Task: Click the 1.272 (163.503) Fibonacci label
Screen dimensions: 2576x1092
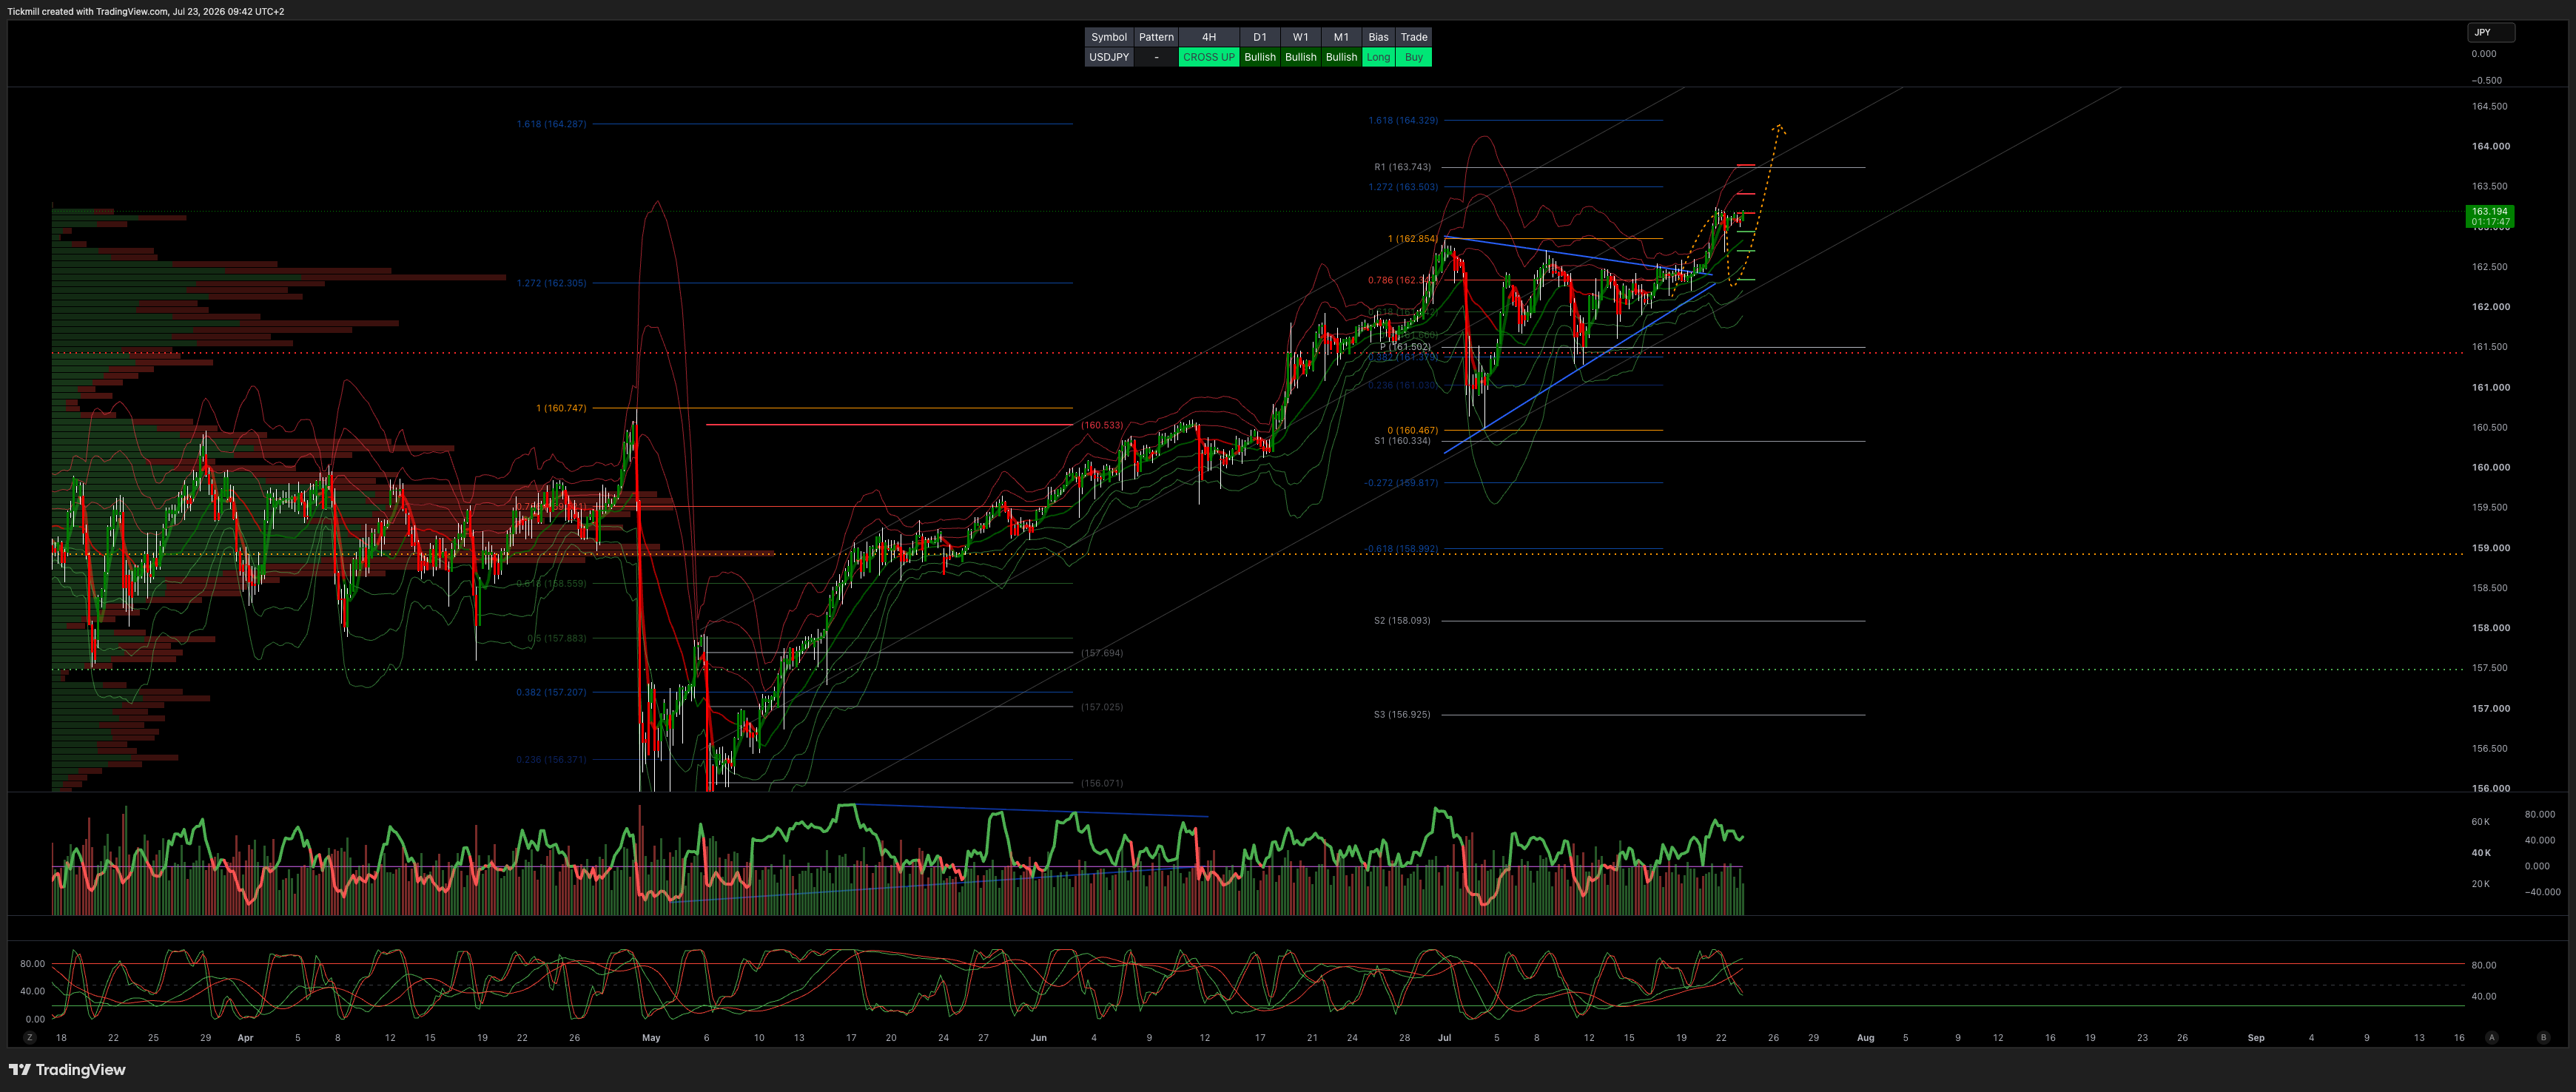Action: (x=1403, y=187)
